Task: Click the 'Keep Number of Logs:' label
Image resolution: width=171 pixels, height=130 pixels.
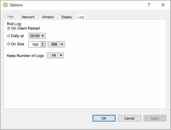Action: coord(26,56)
